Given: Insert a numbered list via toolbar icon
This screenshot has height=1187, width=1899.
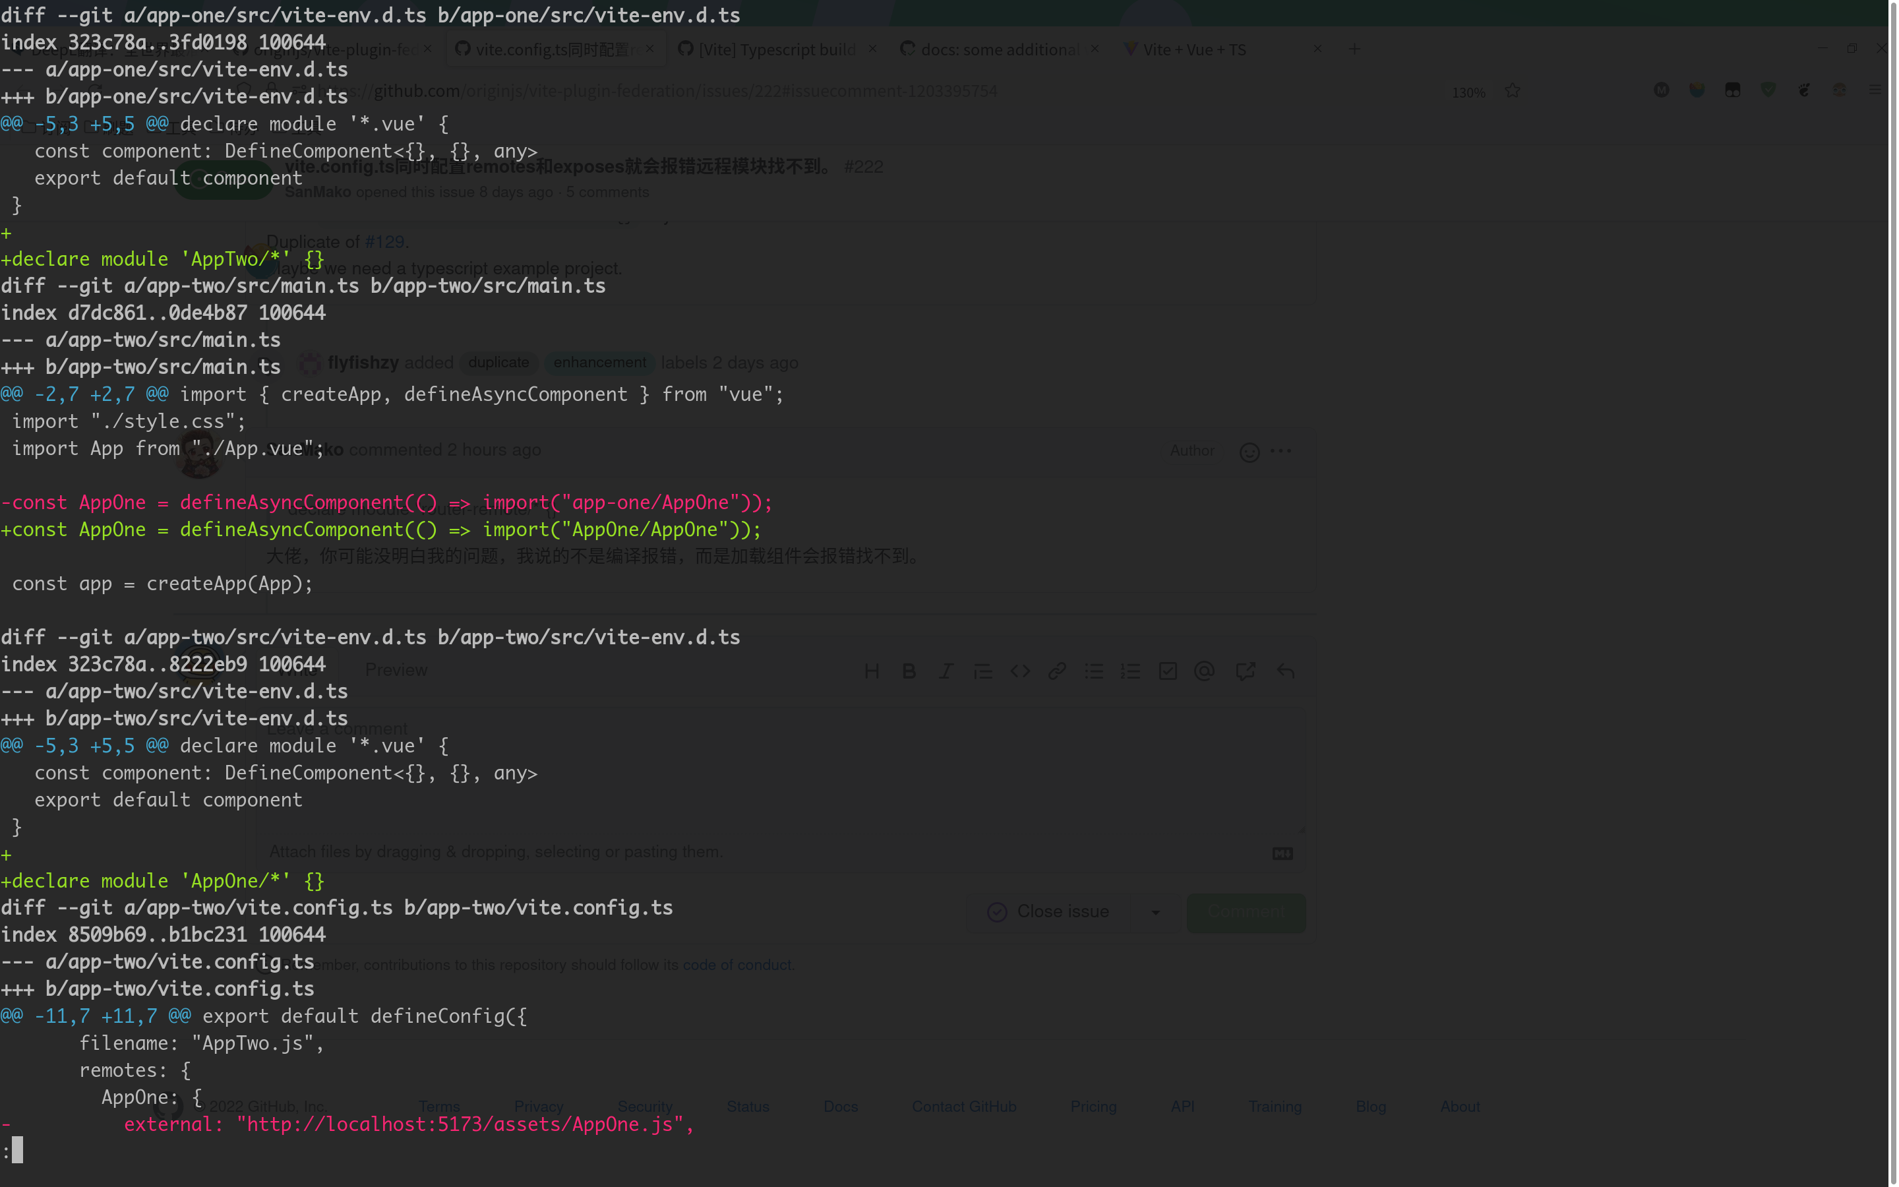Looking at the screenshot, I should pos(1130,671).
